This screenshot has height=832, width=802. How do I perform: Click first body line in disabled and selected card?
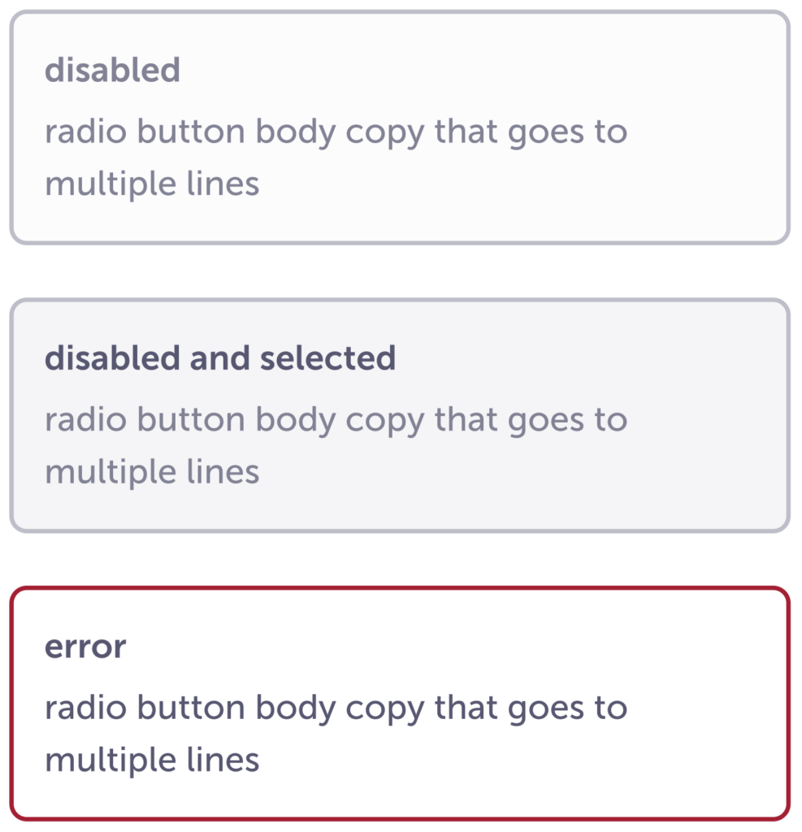(336, 420)
